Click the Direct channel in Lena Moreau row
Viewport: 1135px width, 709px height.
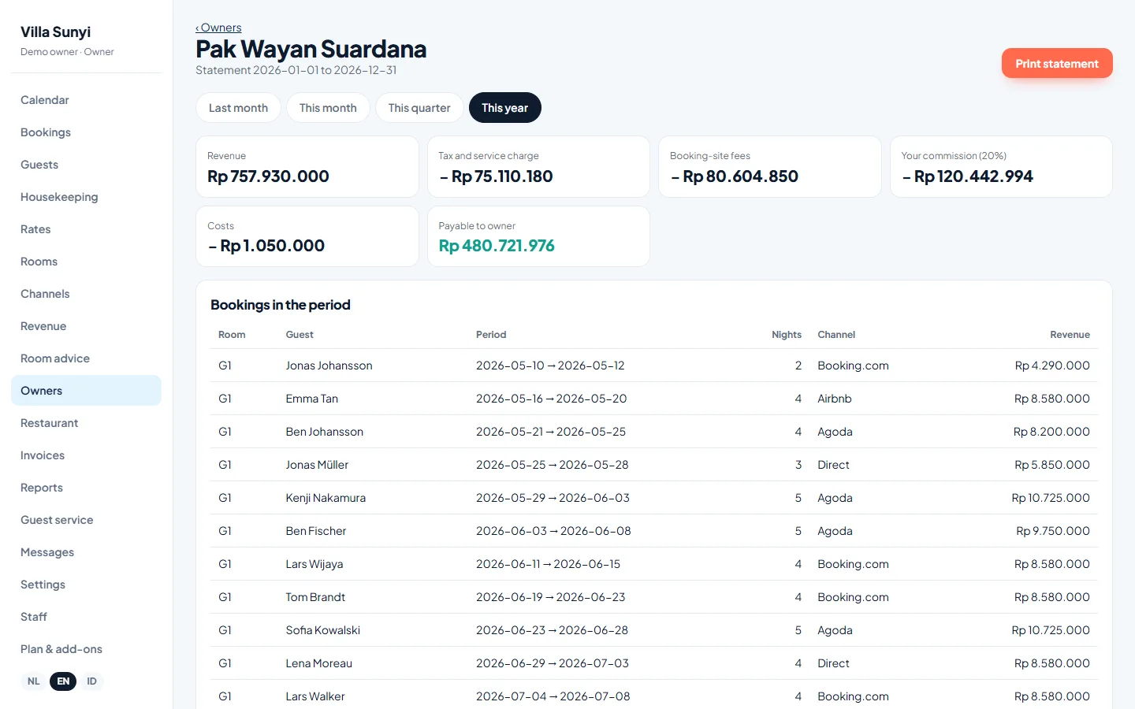click(x=833, y=663)
